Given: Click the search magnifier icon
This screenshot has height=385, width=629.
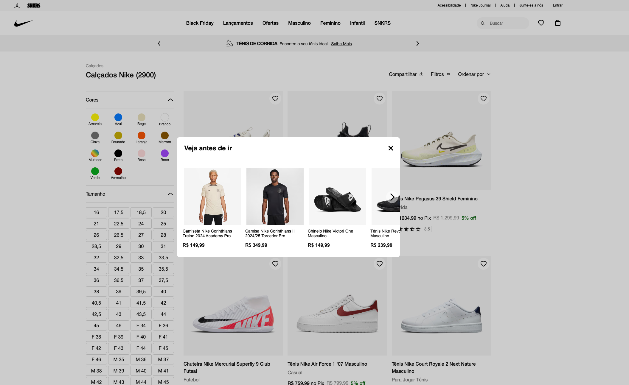Looking at the screenshot, I should coord(483,23).
